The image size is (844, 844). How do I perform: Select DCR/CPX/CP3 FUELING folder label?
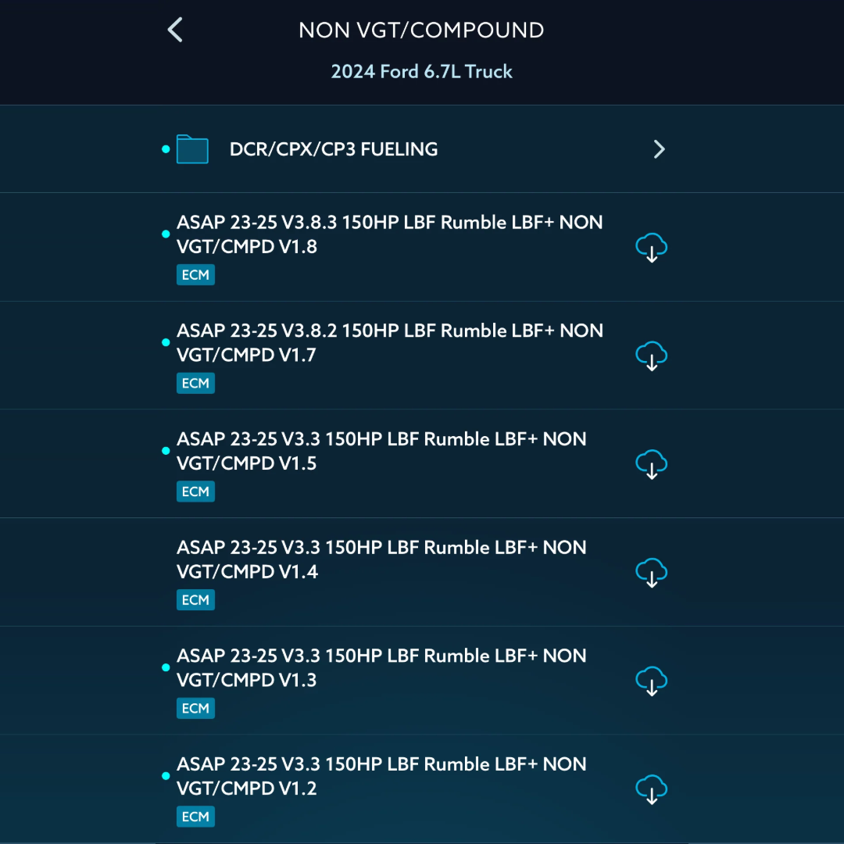click(334, 149)
